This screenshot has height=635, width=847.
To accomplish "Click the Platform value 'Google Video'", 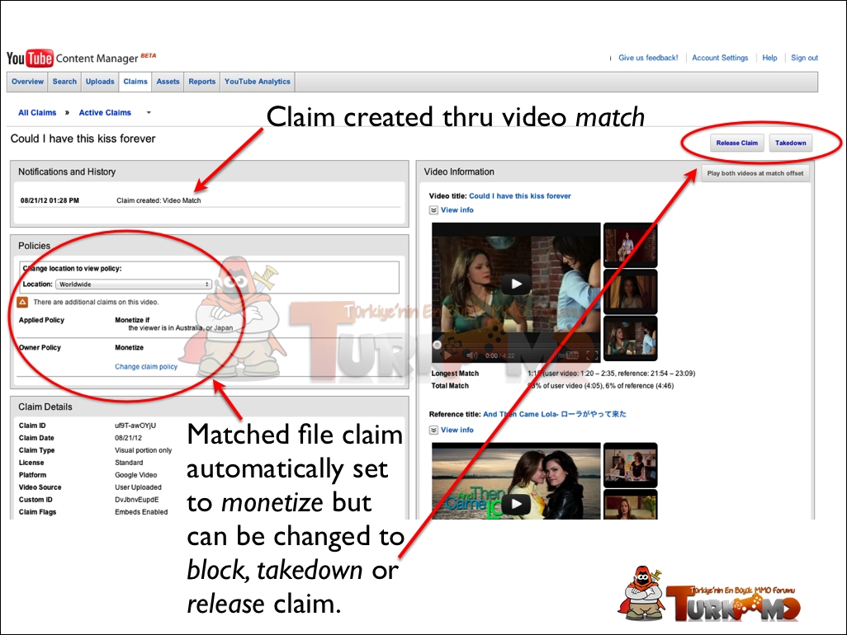I will (x=135, y=475).
